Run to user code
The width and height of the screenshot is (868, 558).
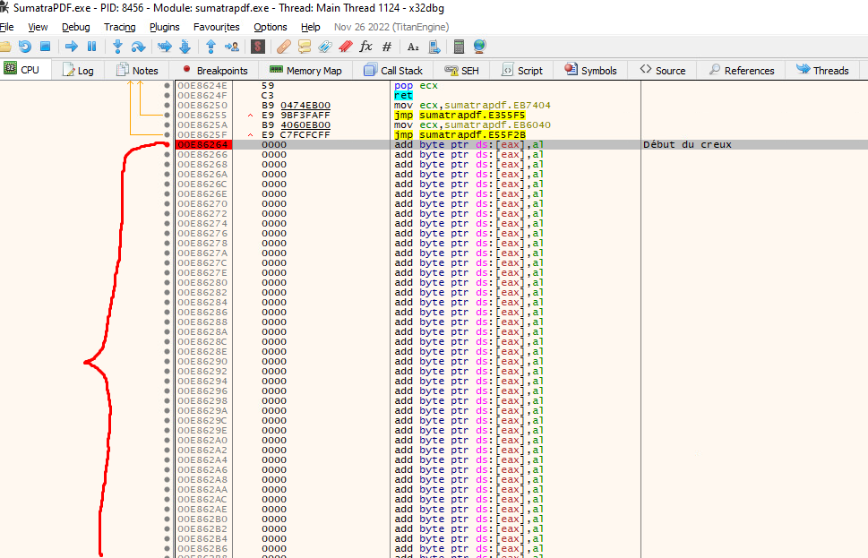coord(232,47)
